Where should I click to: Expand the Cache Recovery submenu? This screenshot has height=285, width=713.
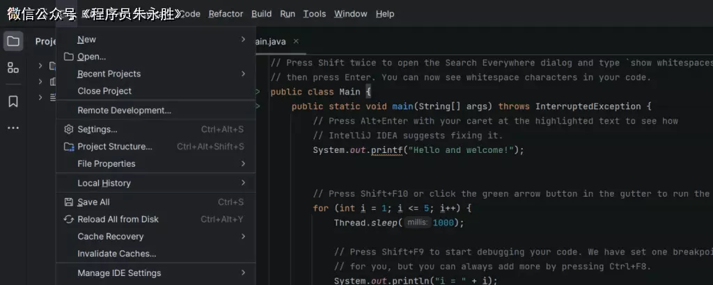(x=110, y=236)
